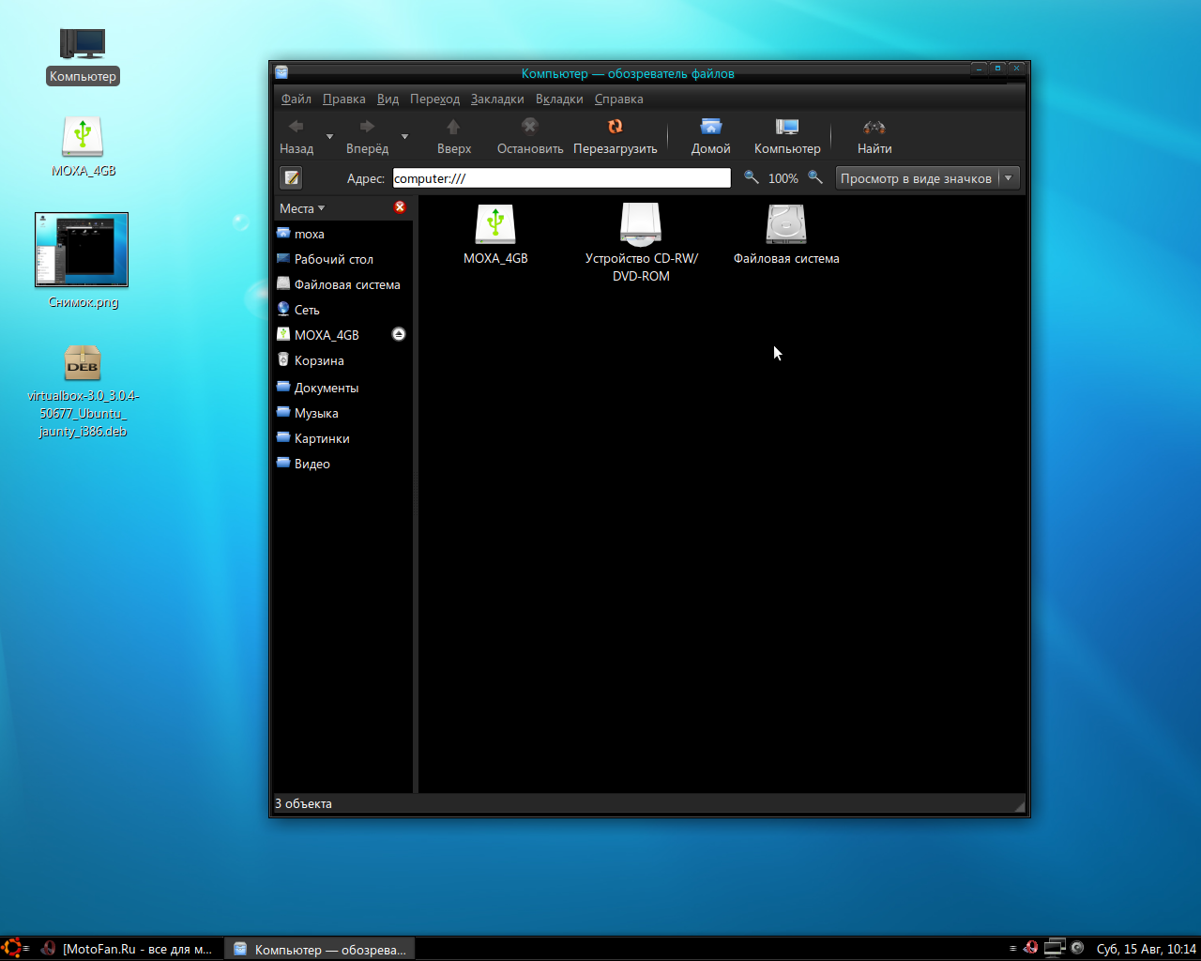Eject MOXA_4GB with sidebar eject icon

click(399, 334)
